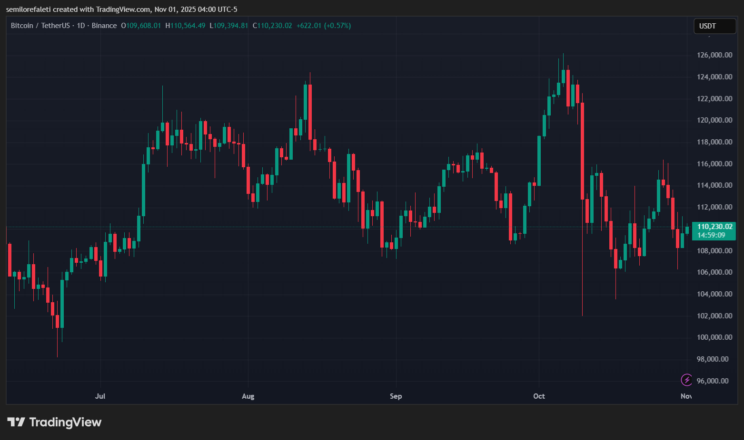Click the Bitcoin / TetherUS symbol name
This screenshot has width=744, height=440.
tap(40, 25)
